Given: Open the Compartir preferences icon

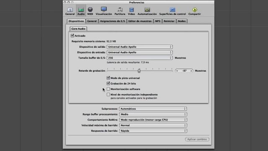Looking at the screenshot, I should 194,11.
